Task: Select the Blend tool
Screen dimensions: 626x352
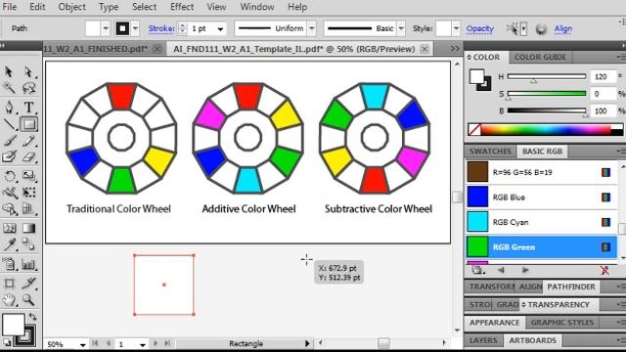Action: coord(28,243)
